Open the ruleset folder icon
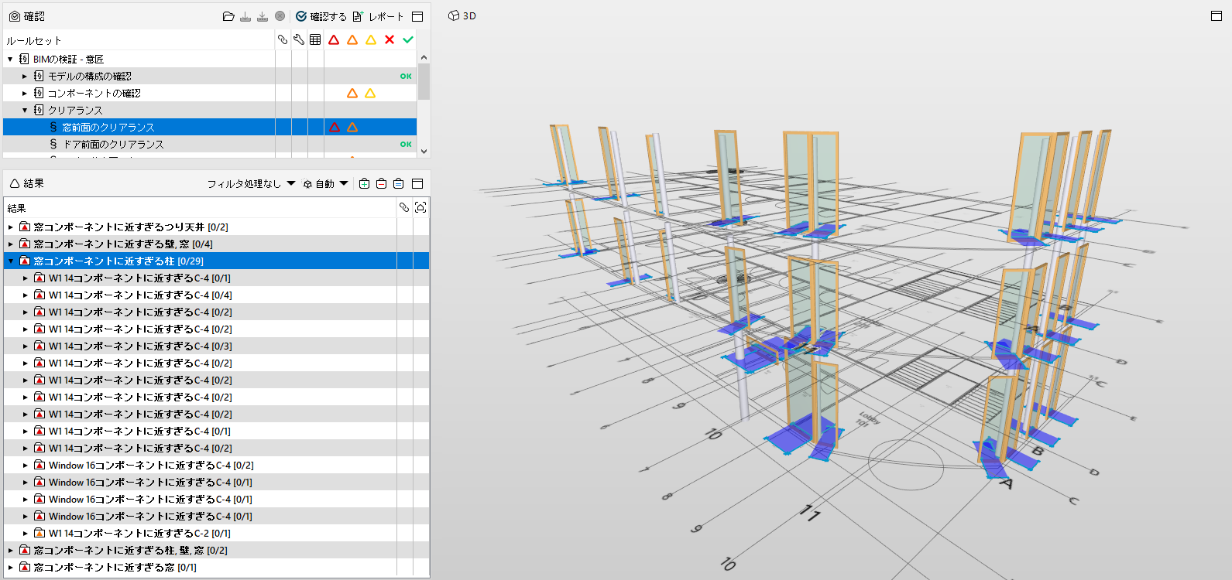The height and width of the screenshot is (580, 1232). click(228, 16)
